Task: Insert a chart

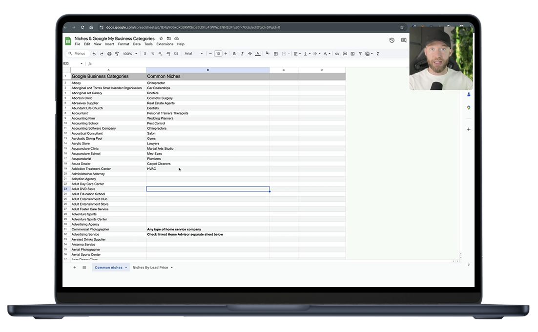Action: click(x=352, y=54)
